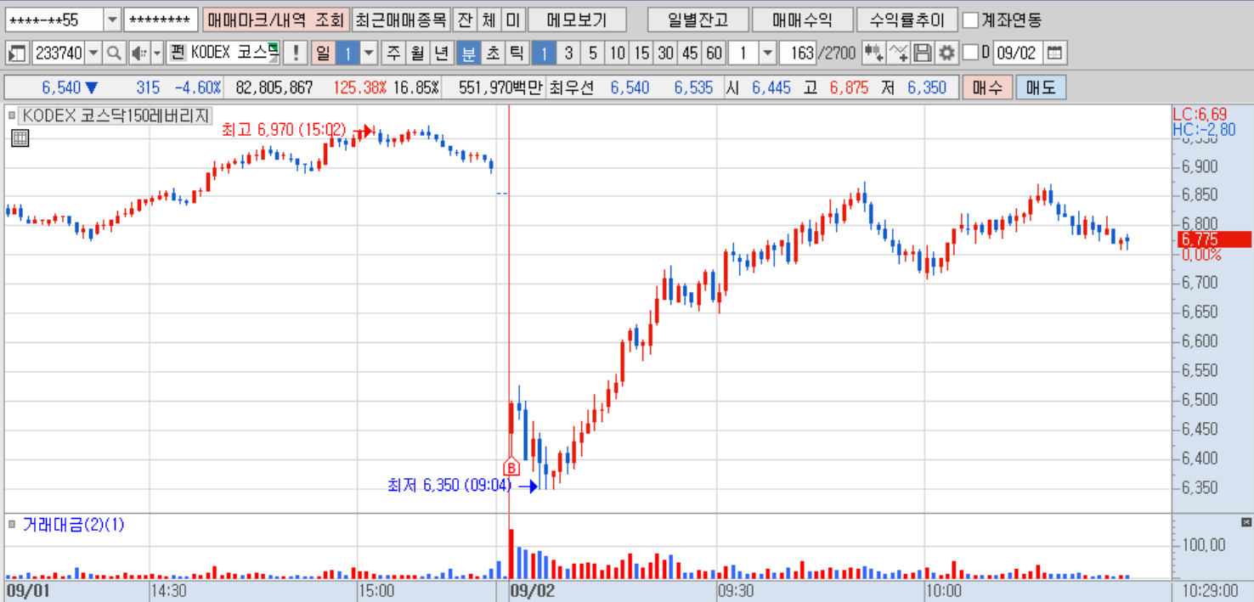Switch chart to 틱 tick mode
The height and width of the screenshot is (602, 1254).
pyautogui.click(x=516, y=53)
